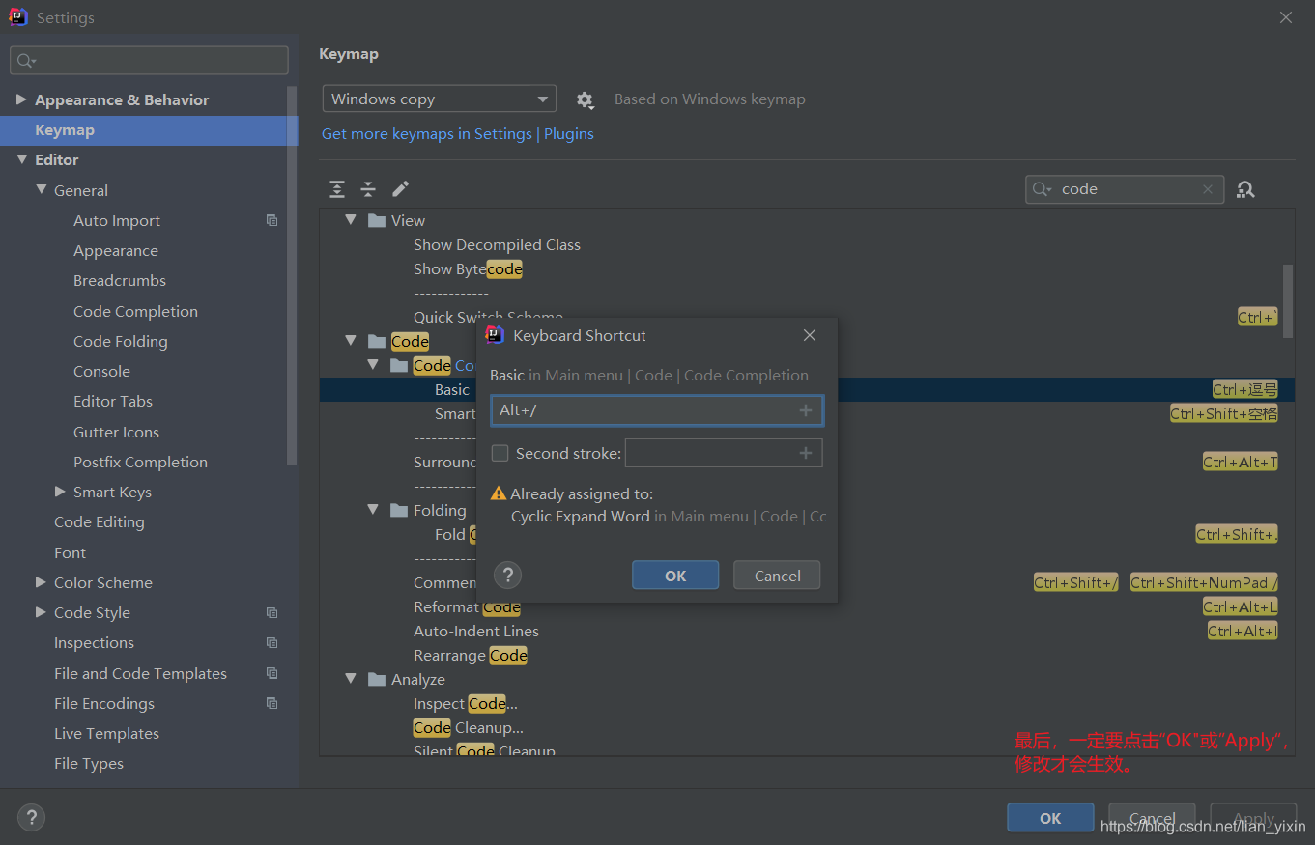Collapse the Folding group arrow
This screenshot has height=845, width=1315.
pyautogui.click(x=372, y=510)
